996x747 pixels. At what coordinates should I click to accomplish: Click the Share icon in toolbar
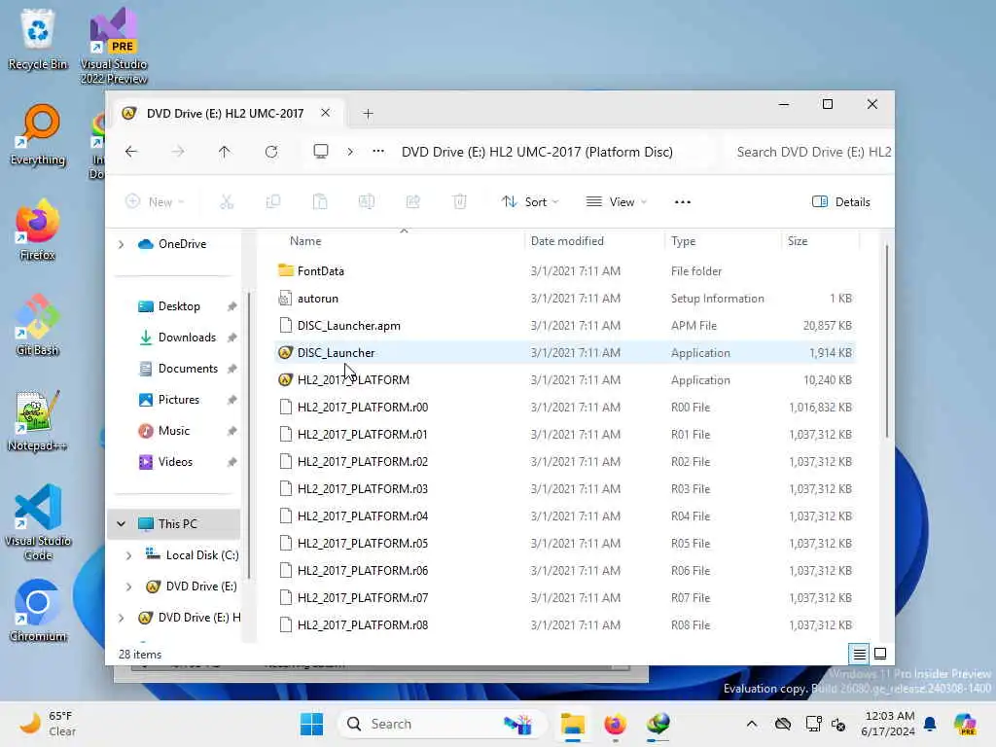coord(412,202)
